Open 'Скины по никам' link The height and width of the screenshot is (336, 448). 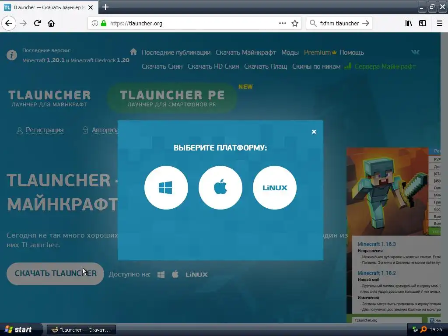pyautogui.click(x=316, y=66)
